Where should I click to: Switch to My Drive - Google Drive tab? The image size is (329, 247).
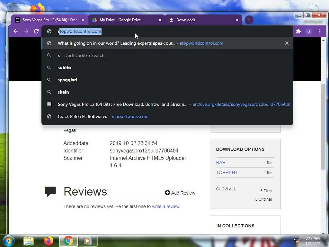coord(127,20)
